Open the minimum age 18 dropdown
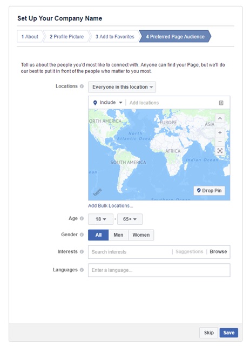This screenshot has height=347, width=250. (x=100, y=219)
